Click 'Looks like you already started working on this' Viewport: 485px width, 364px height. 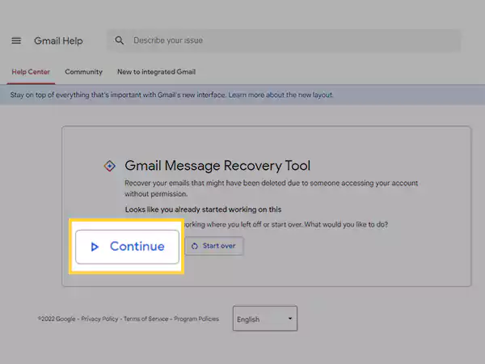[203, 210]
